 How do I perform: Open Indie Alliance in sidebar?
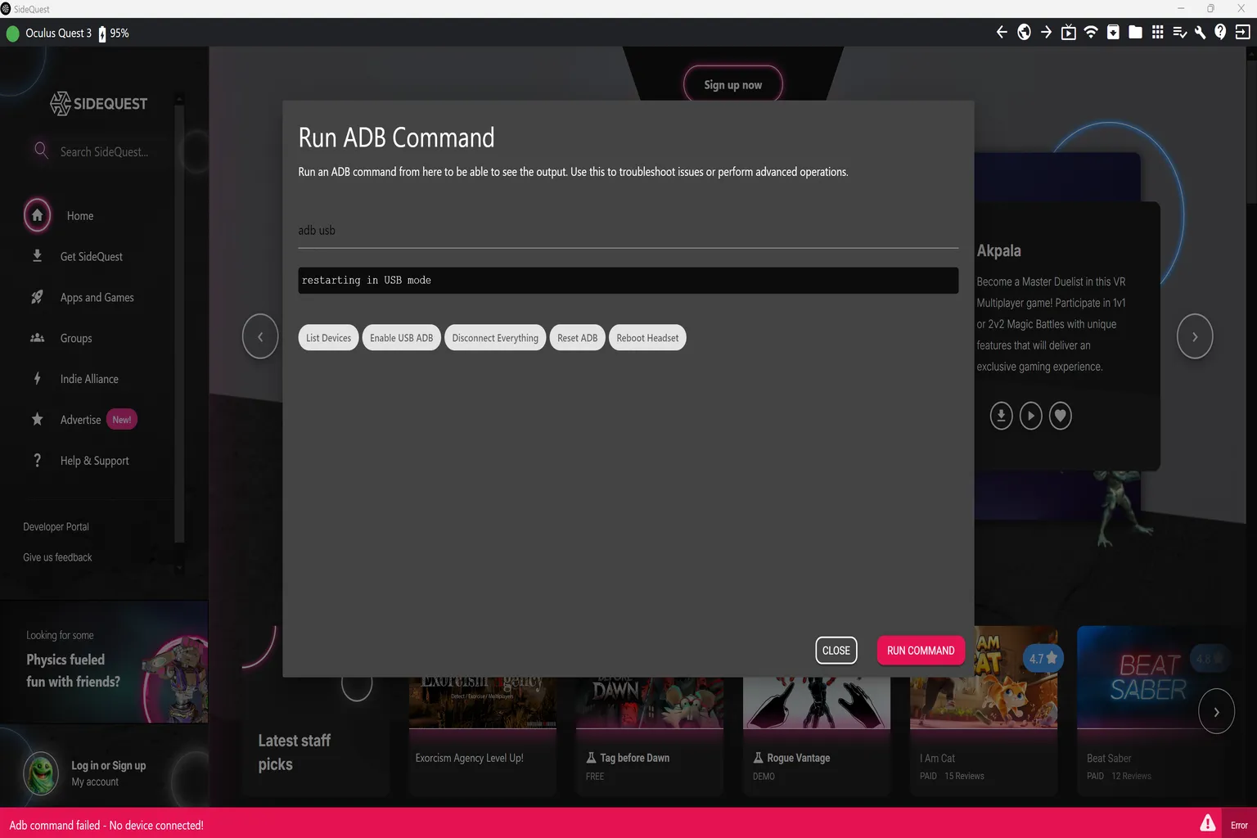[89, 379]
